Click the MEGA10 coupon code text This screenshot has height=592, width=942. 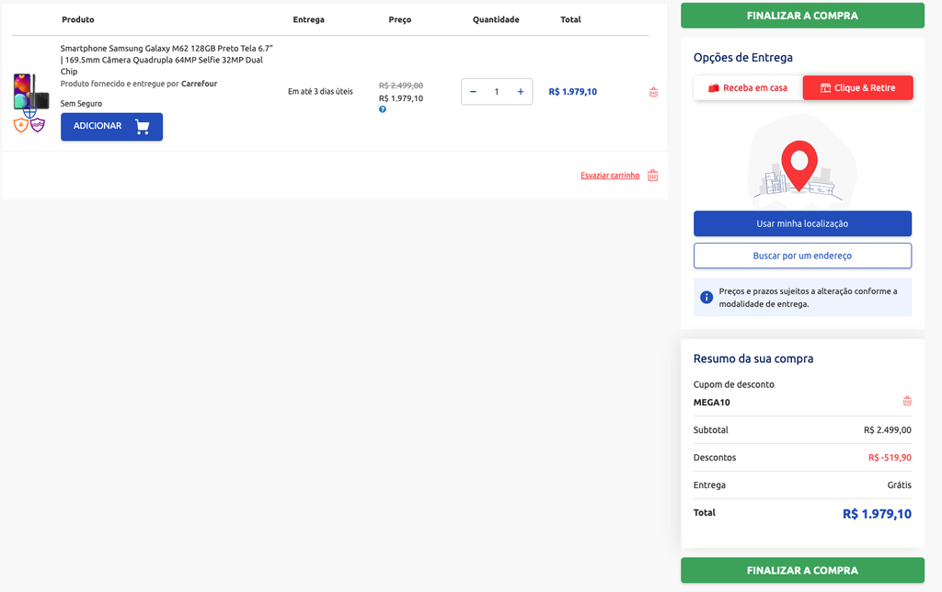pos(711,403)
